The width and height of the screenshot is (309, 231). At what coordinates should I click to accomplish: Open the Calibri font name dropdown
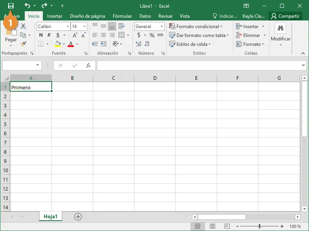click(x=68, y=27)
